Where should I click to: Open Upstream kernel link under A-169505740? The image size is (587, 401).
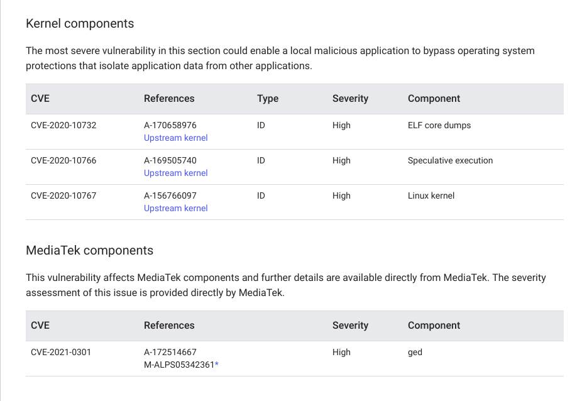(x=175, y=173)
